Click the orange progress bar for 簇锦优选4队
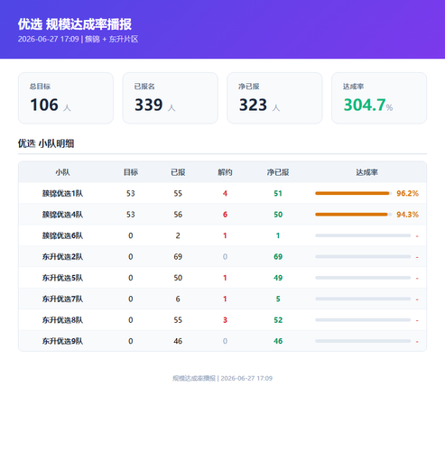Image resolution: width=445 pixels, height=451 pixels. (351, 215)
